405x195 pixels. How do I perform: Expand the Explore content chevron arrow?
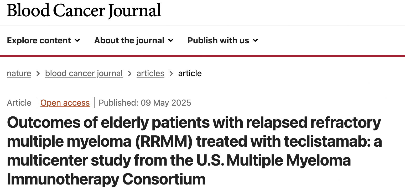77,40
